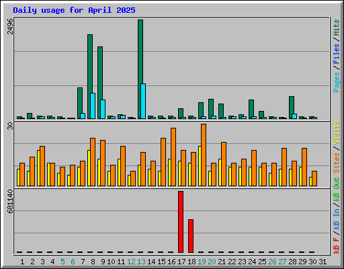Click day label '8' on the x-axis
Viewport: 344px width, 269px height.
(x=93, y=262)
